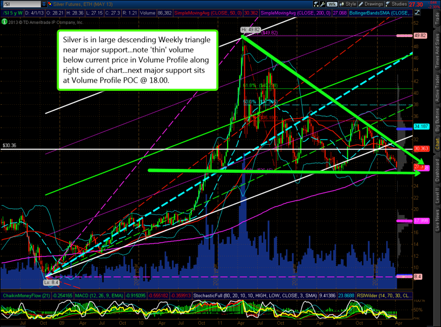Click the H: 28.36 high value
Viewport: 441px width, 327px height.
(75, 13)
